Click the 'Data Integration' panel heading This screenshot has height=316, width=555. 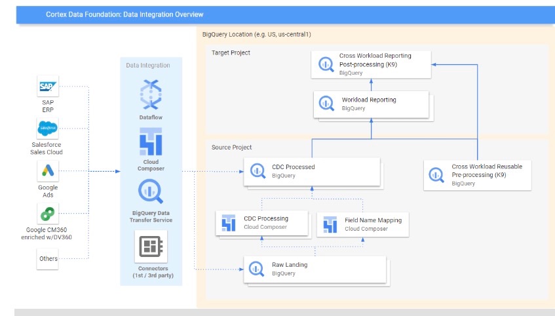[148, 65]
